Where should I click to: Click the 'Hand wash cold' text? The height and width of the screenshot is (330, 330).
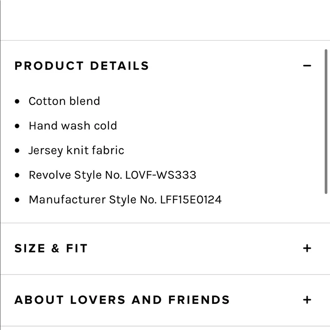click(x=73, y=126)
